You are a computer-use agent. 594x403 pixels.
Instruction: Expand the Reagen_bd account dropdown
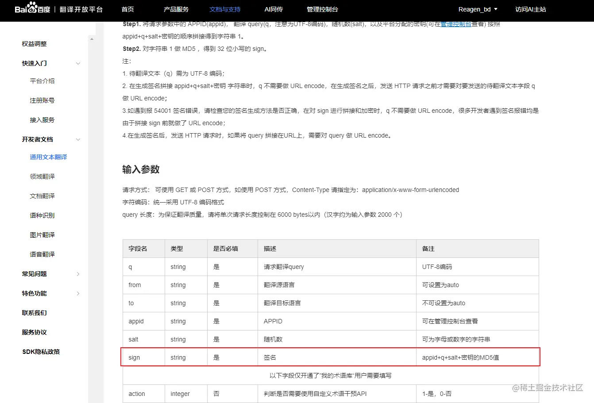[478, 9]
